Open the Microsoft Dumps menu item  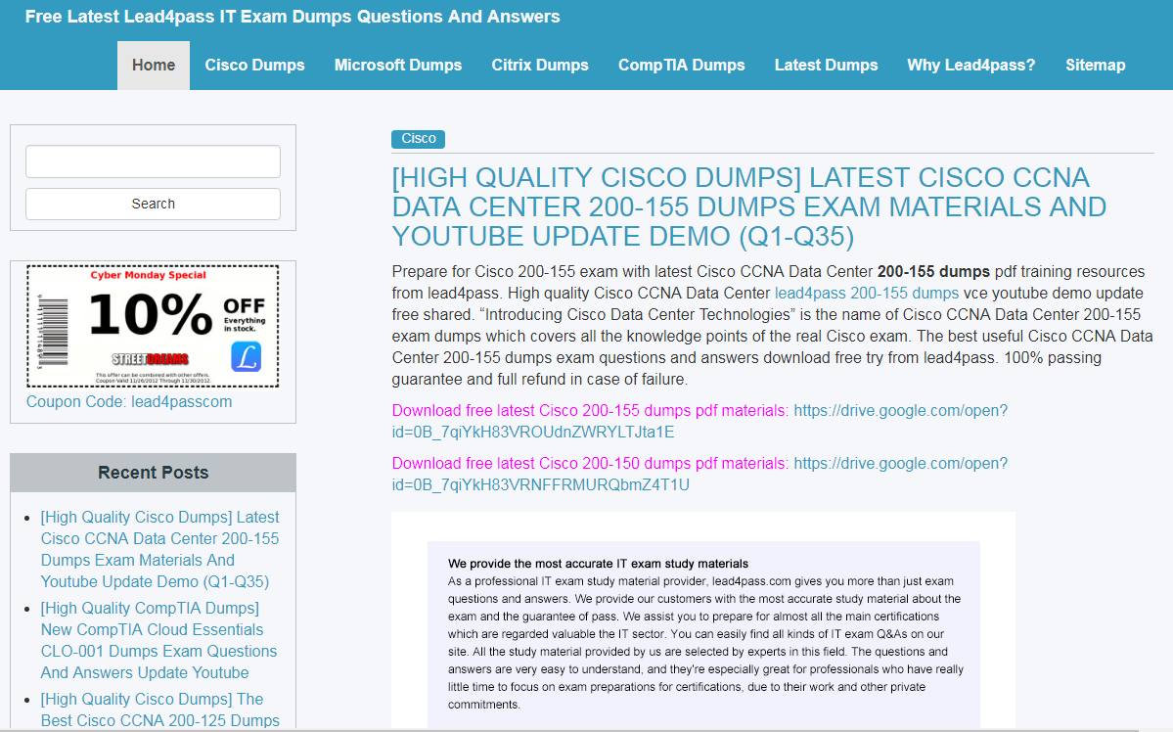point(398,66)
